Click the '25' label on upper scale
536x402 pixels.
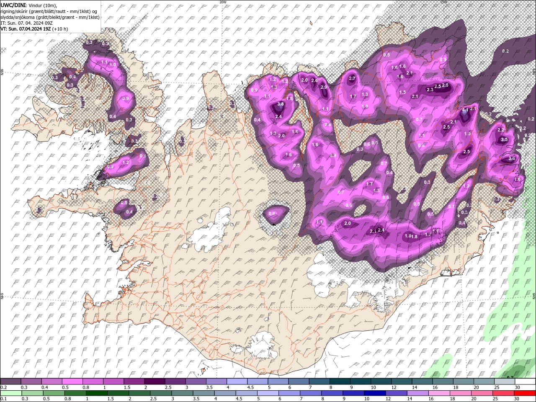[x=497, y=387]
